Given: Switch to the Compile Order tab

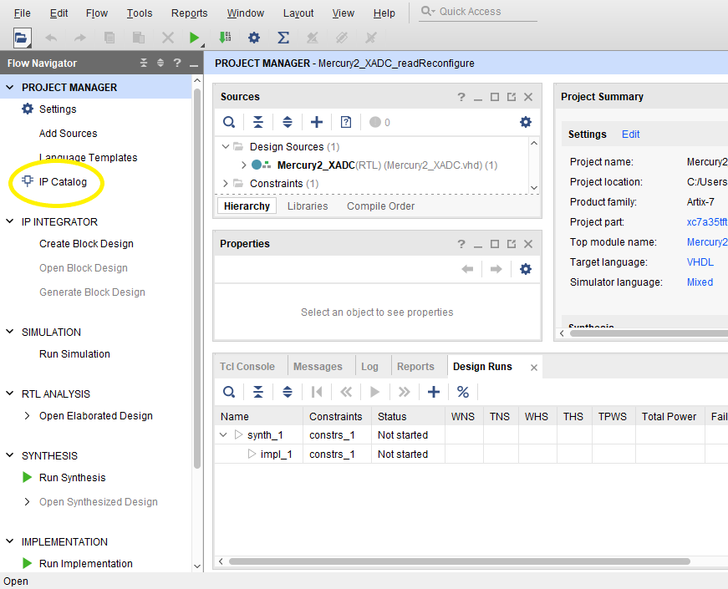Looking at the screenshot, I should click(380, 206).
